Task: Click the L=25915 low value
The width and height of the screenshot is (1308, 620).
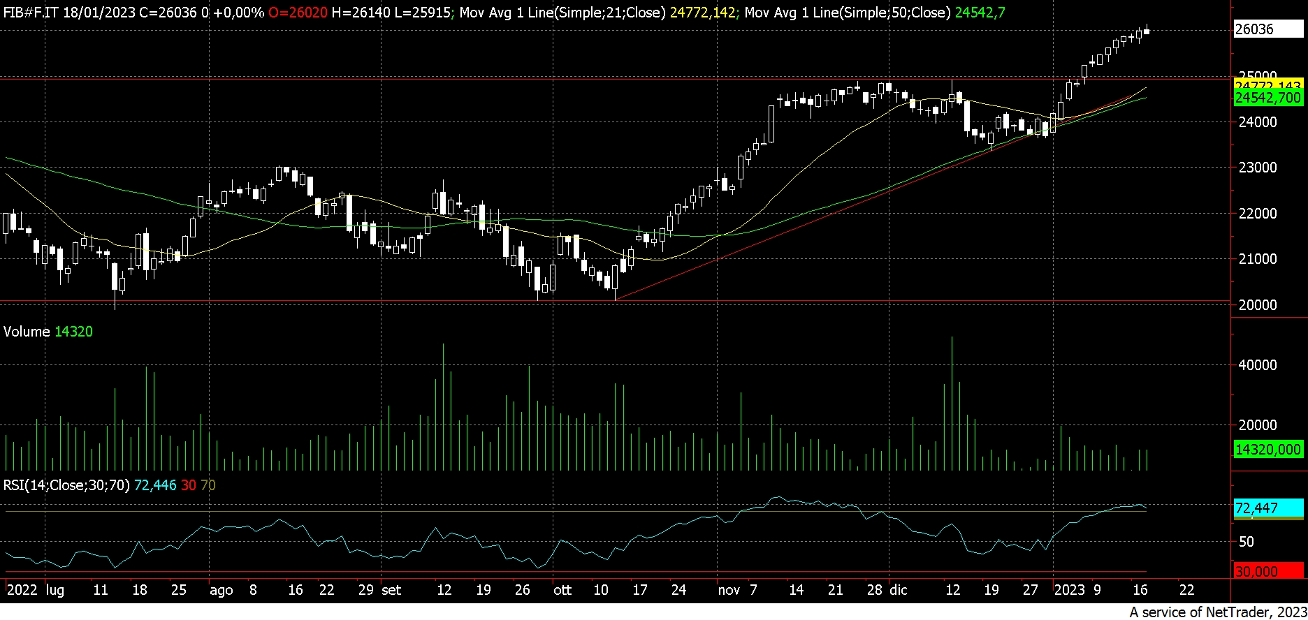Action: coord(422,13)
